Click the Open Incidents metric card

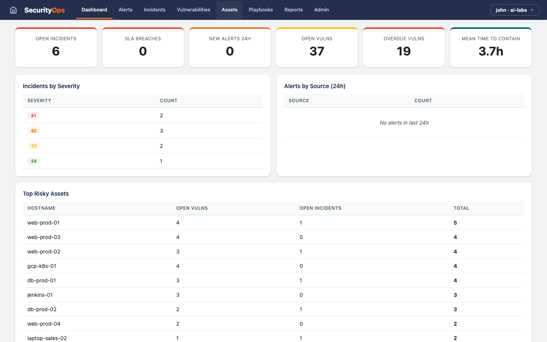point(56,47)
